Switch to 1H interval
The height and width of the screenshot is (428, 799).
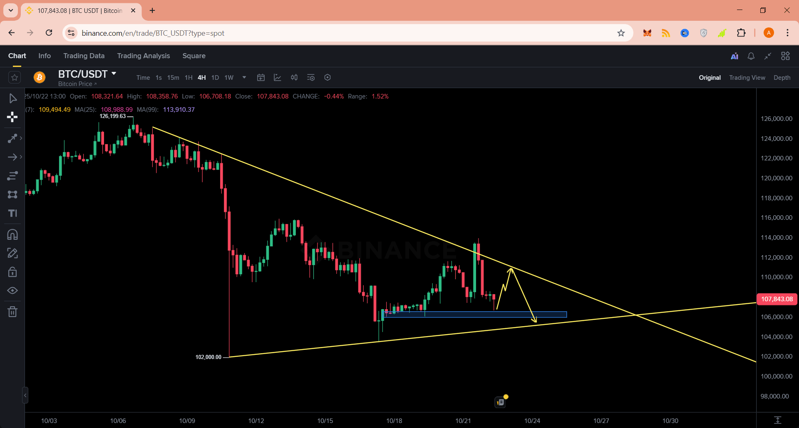(x=189, y=78)
